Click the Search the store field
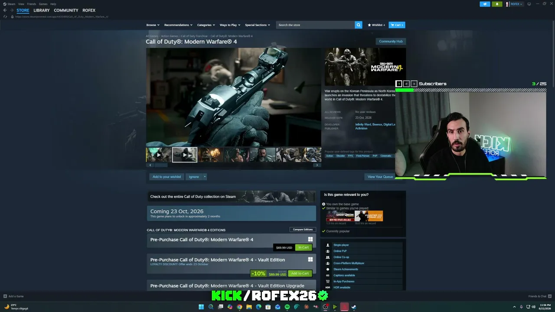Image resolution: width=555 pixels, height=312 pixels. pyautogui.click(x=316, y=25)
